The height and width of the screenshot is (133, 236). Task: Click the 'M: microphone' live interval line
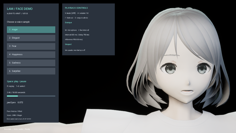click(77, 30)
